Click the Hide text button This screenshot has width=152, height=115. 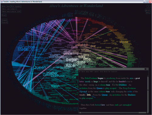point(6,6)
